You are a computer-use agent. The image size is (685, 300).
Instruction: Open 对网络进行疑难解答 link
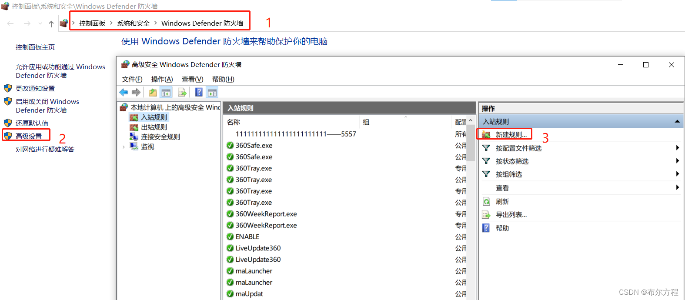pos(45,149)
